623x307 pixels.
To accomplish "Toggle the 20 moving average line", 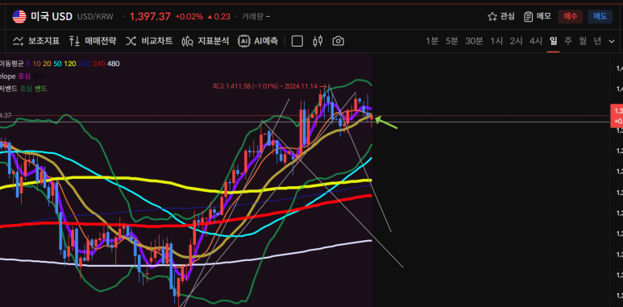I will pos(47,64).
